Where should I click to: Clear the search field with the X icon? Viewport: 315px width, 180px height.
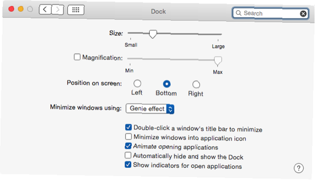click(303, 14)
